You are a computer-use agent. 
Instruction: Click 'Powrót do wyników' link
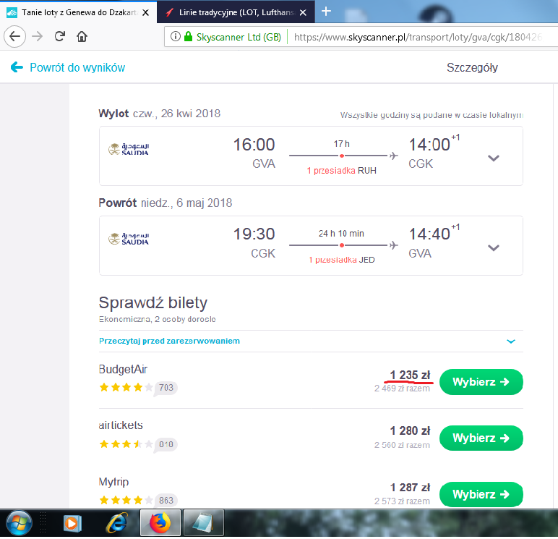click(x=77, y=67)
